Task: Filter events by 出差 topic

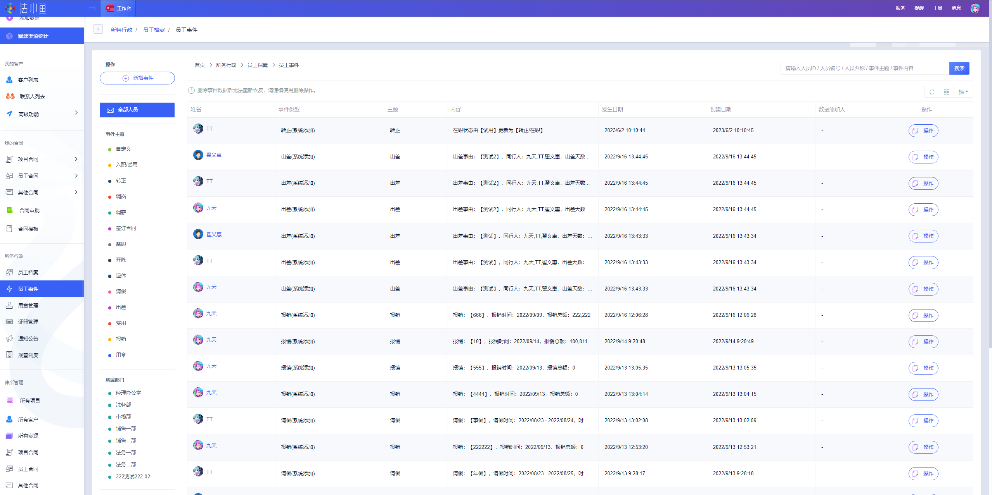Action: point(121,308)
